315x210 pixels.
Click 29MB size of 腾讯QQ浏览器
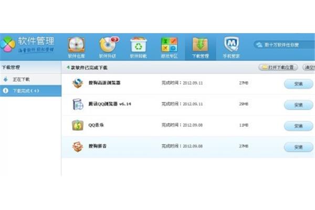pos(244,104)
